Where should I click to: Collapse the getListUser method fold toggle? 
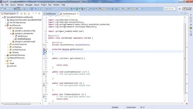pyautogui.click(x=47, y=58)
